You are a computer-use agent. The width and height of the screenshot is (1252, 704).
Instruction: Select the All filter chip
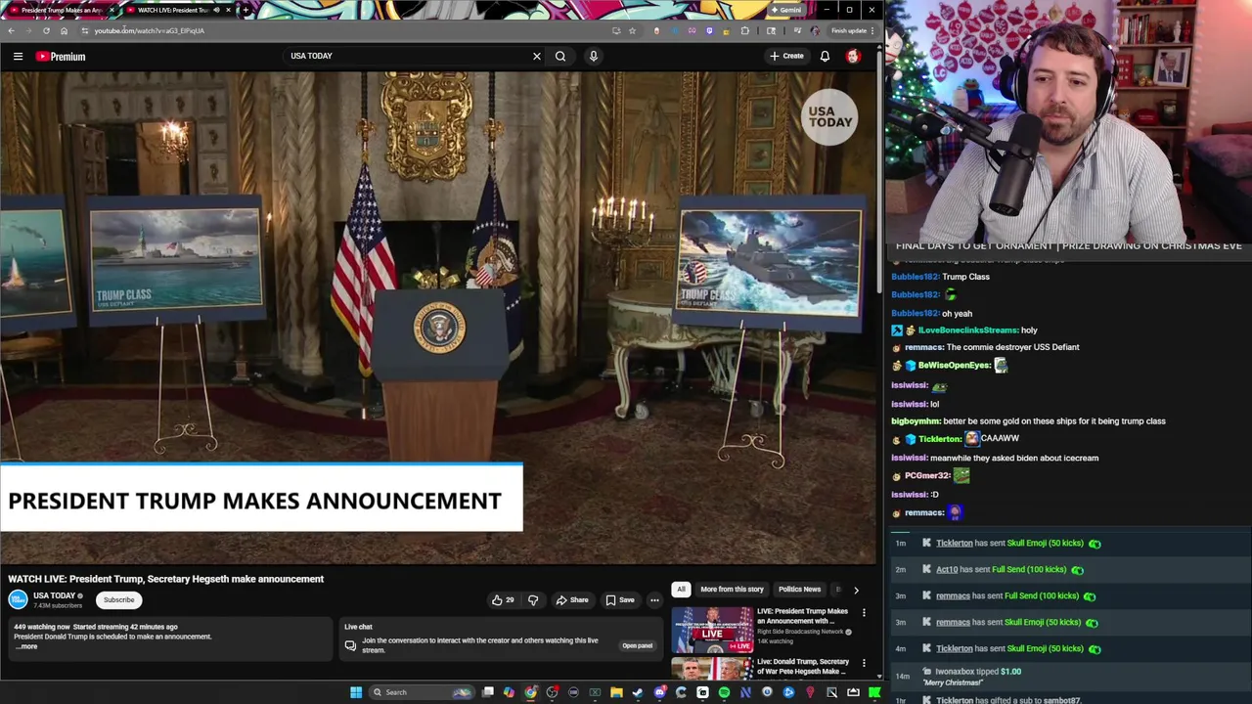click(681, 590)
